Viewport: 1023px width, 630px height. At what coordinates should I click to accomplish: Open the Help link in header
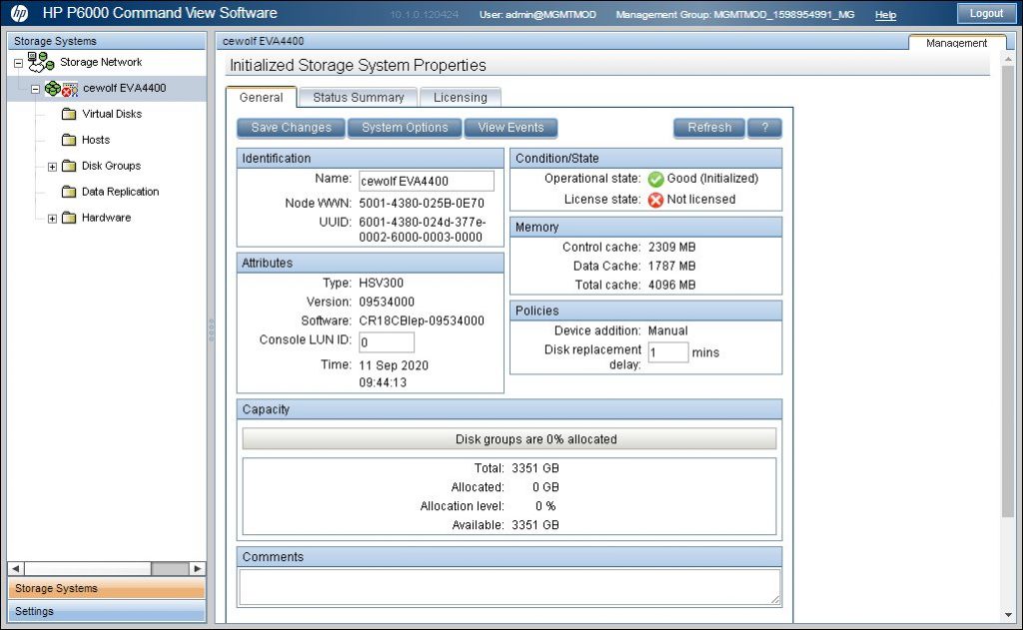click(x=885, y=14)
